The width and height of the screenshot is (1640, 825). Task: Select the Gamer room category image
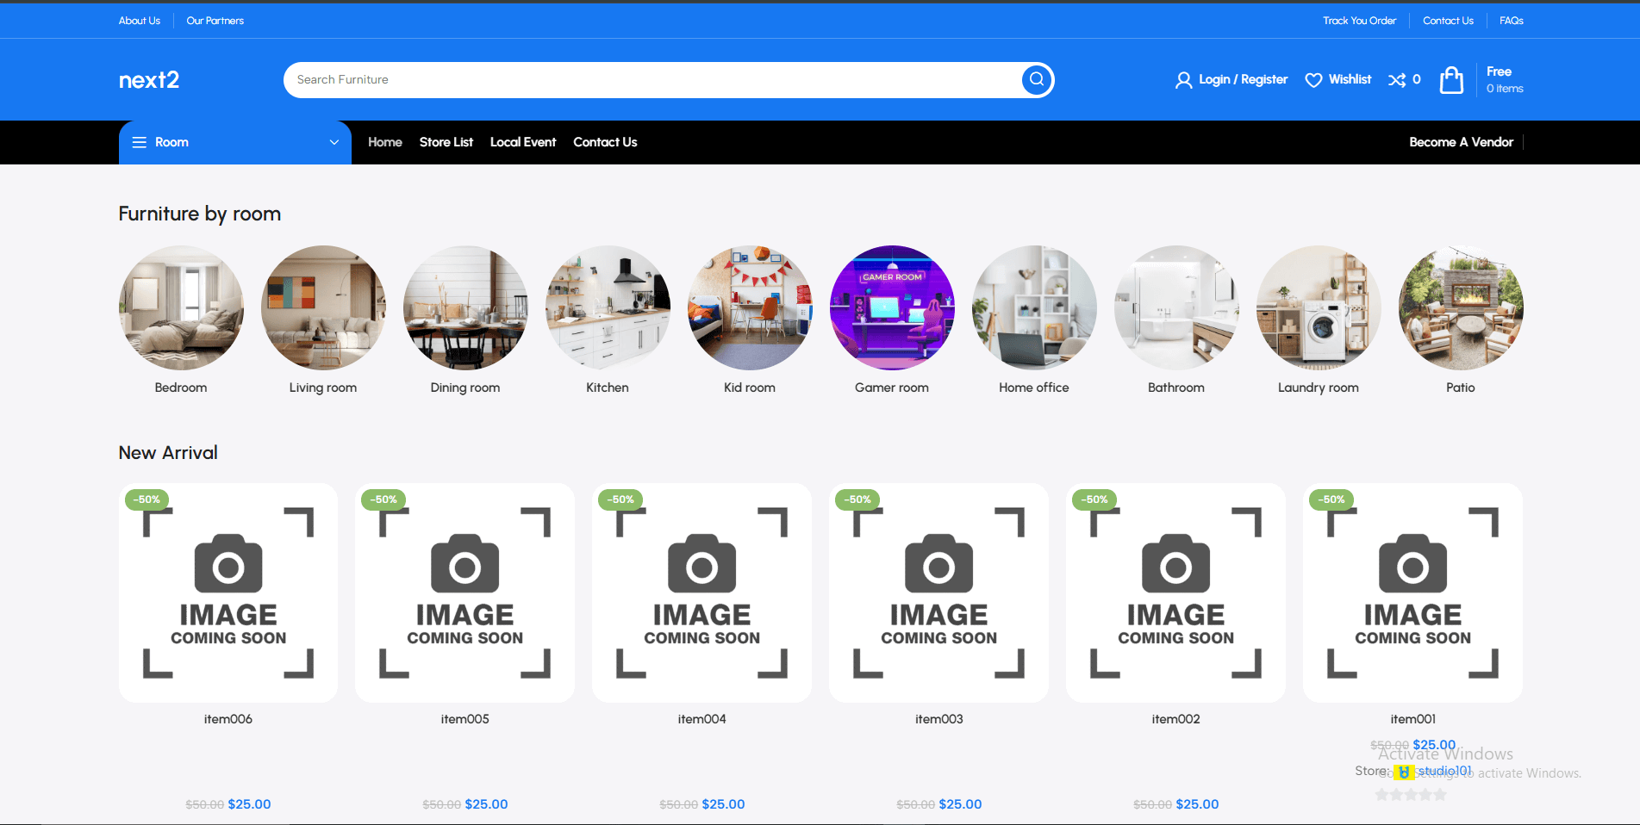(892, 307)
